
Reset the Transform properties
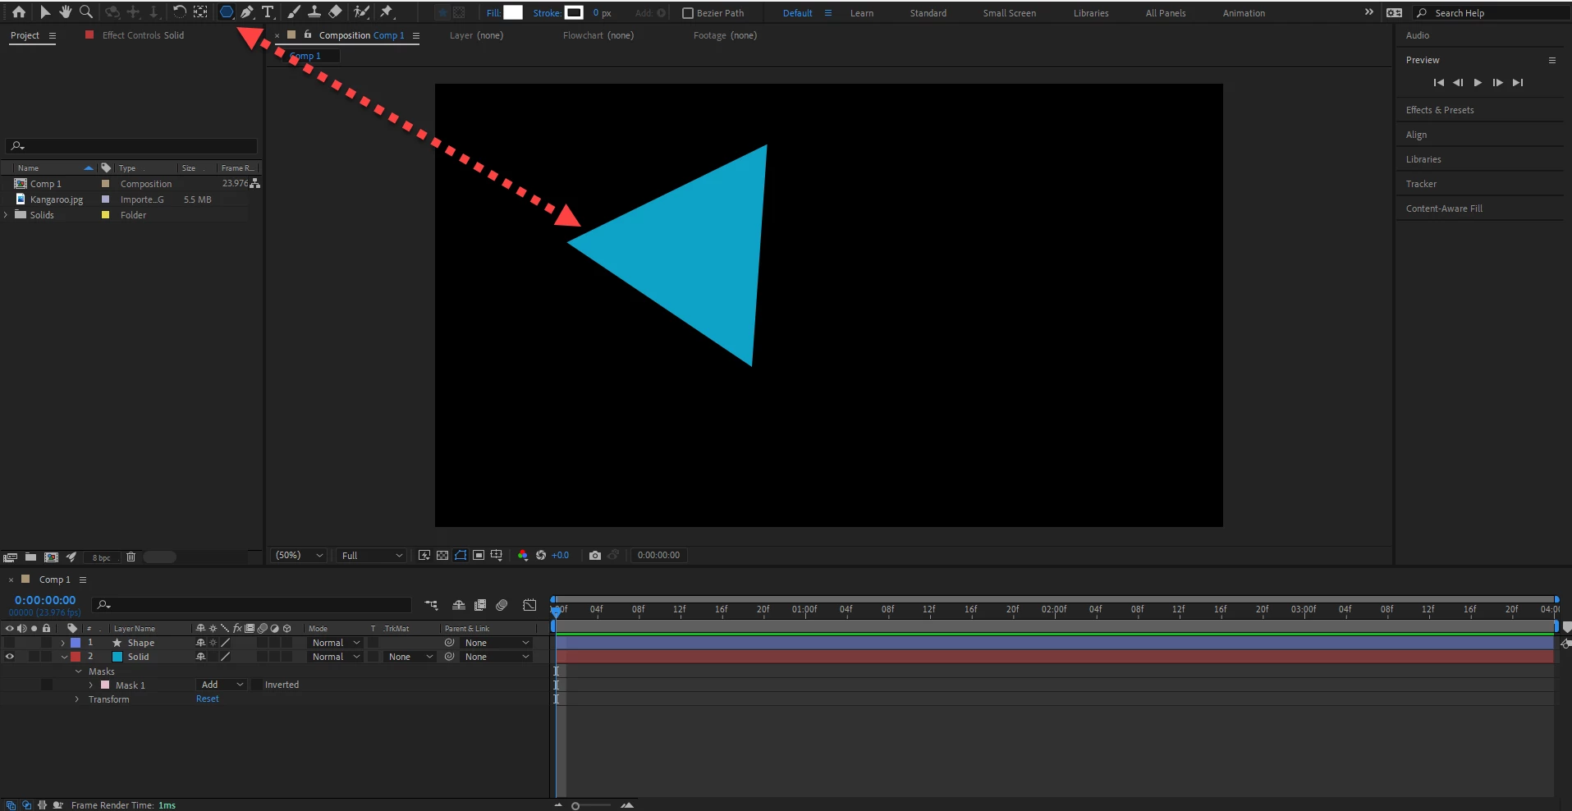208,699
